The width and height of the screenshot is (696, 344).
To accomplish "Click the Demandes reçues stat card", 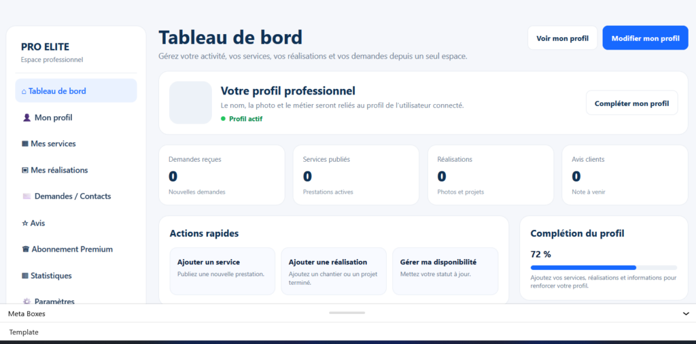I will (x=222, y=175).
